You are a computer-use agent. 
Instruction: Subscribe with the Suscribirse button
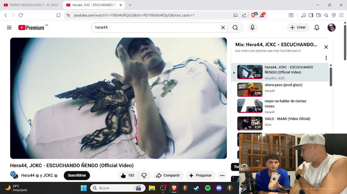(x=77, y=175)
